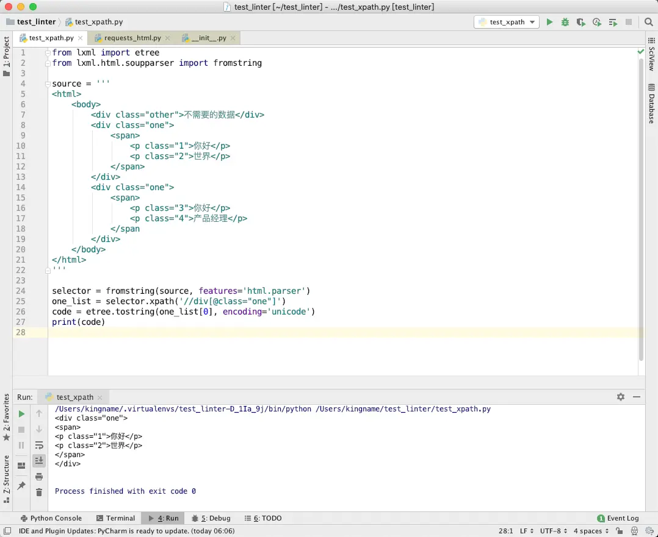Open the Project tool window sidebar tab
This screenshot has width=658, height=537.
click(x=6, y=56)
